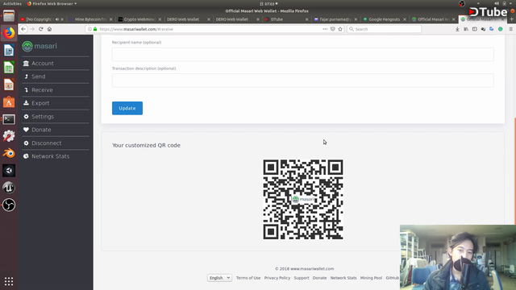The height and width of the screenshot is (290, 516).
Task: Open Ubuntu Software from the dock
Action: tap(9, 102)
